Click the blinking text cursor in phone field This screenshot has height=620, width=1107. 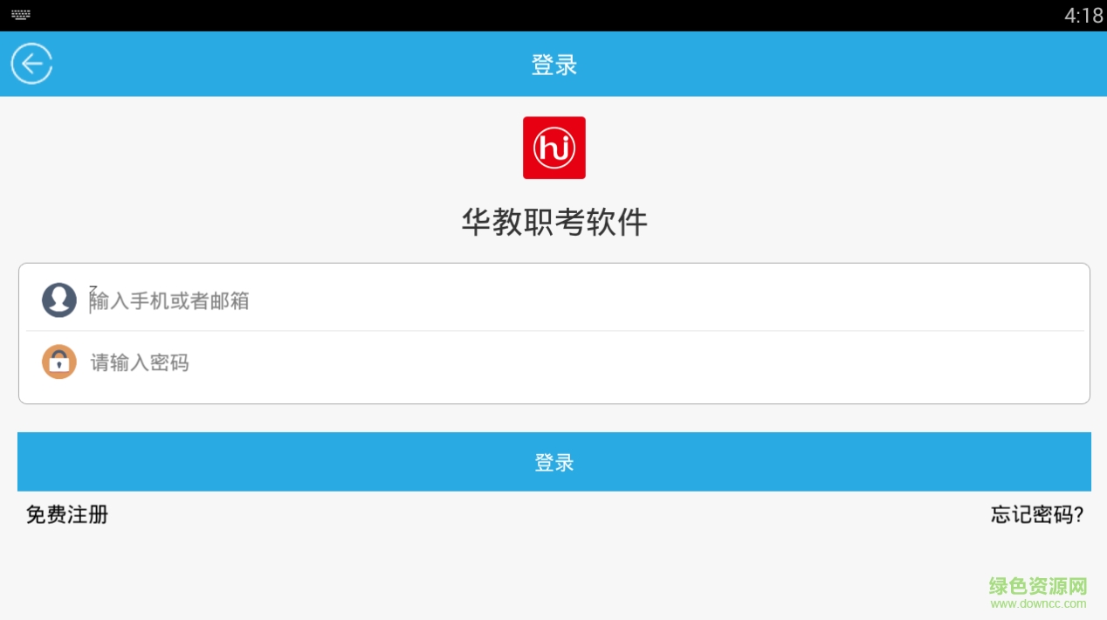coord(90,301)
